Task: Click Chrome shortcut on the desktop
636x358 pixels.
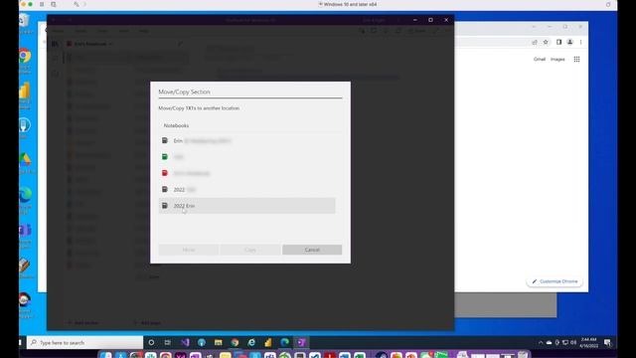Action: (x=25, y=61)
